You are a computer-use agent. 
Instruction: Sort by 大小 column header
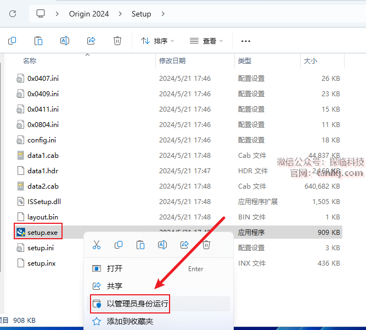[311, 61]
